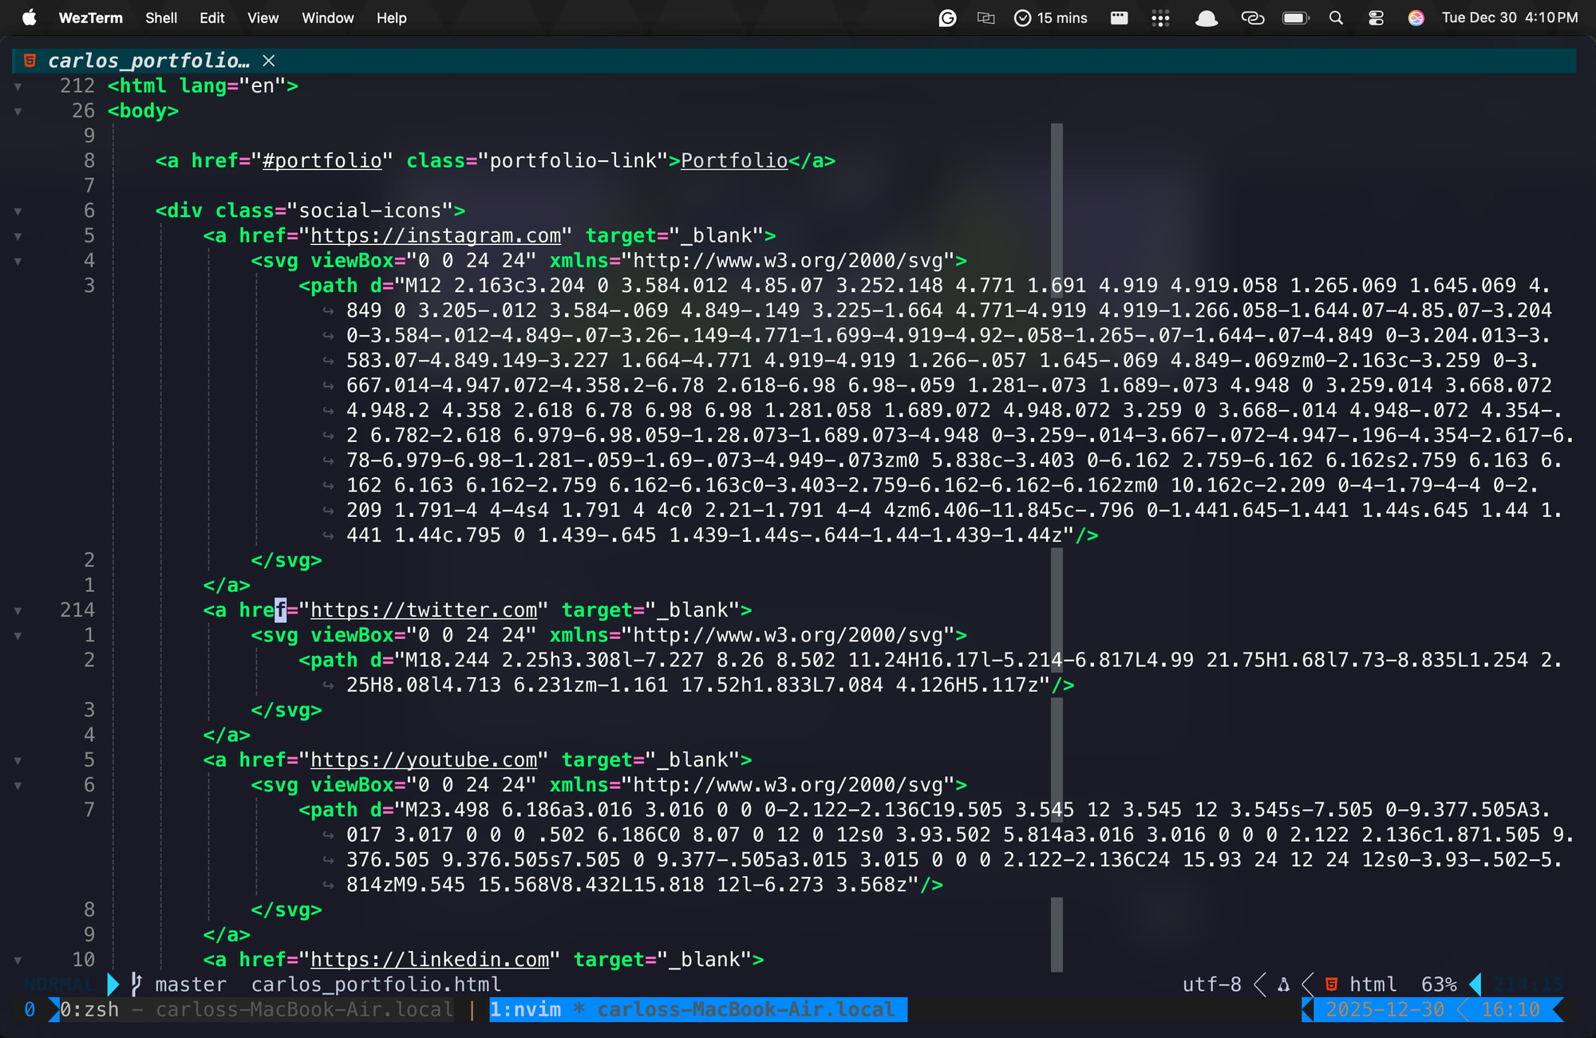This screenshot has width=1596, height=1038.
Task: Open the 15 mins timer item
Action: pyautogui.click(x=1050, y=18)
